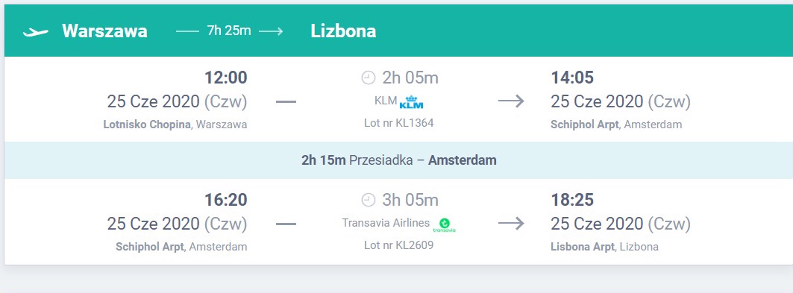Click the green Transavia logo

[x=445, y=225]
